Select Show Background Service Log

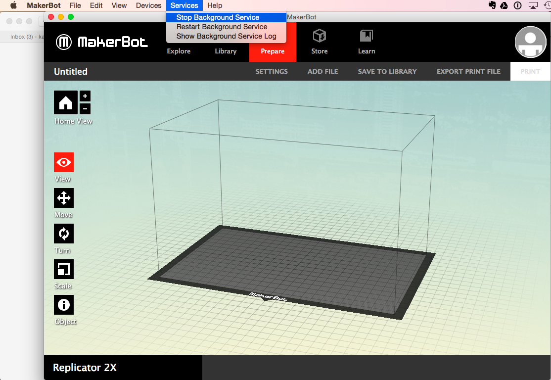coord(226,36)
